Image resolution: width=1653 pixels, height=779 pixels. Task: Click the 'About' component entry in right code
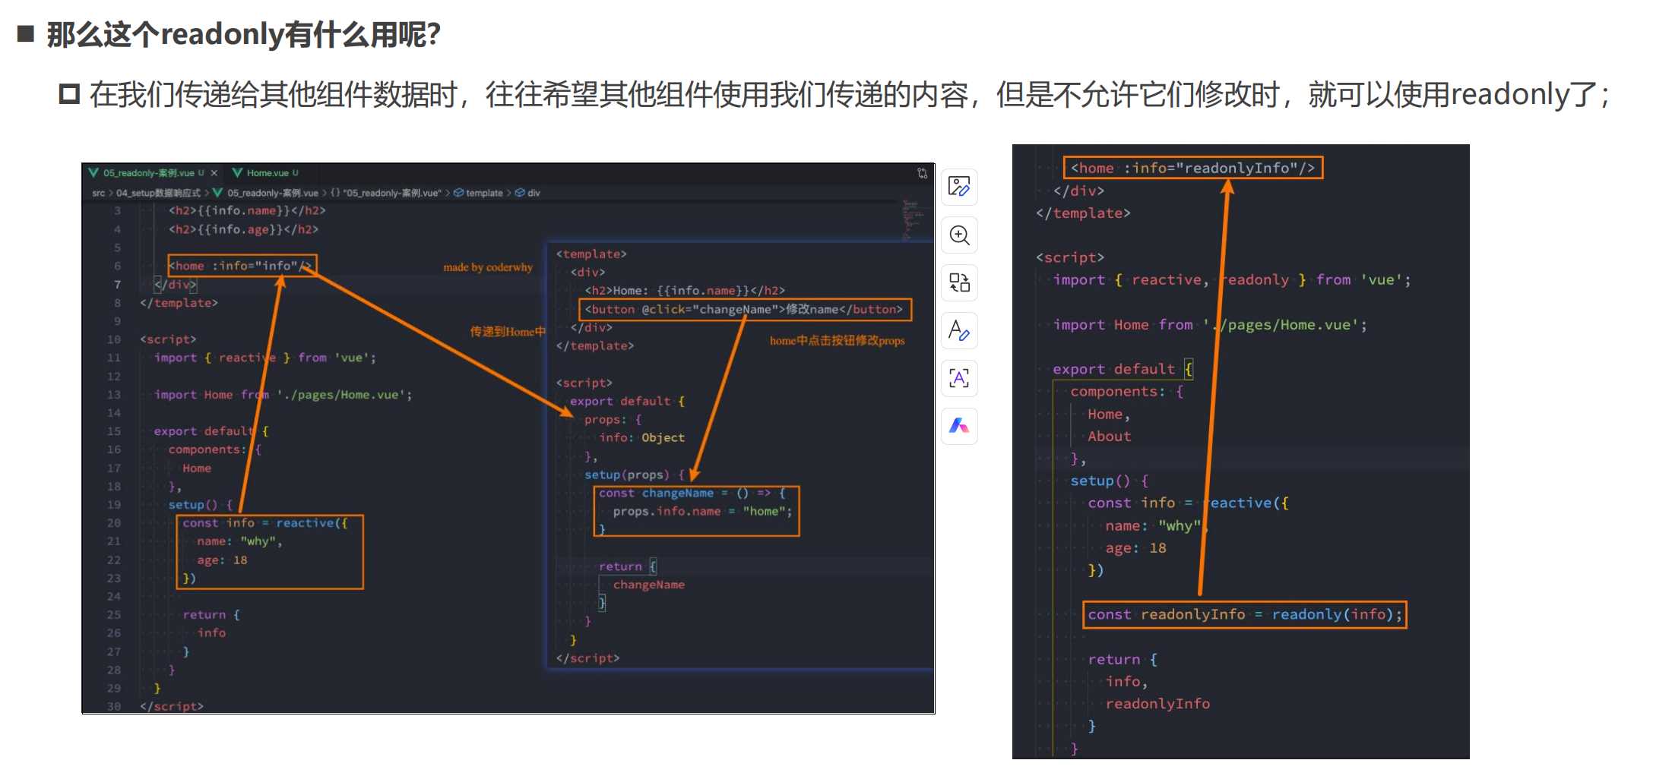click(x=1109, y=437)
